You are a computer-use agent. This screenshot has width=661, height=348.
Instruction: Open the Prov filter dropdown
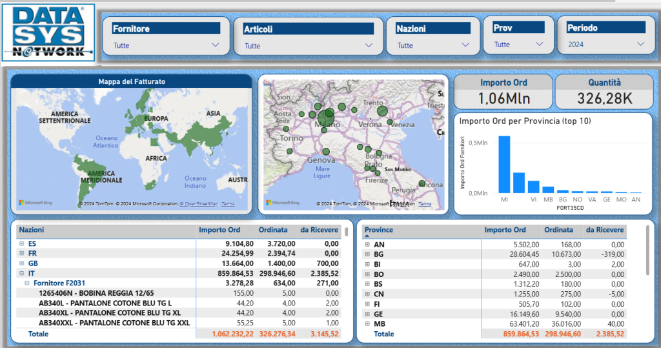(x=519, y=45)
